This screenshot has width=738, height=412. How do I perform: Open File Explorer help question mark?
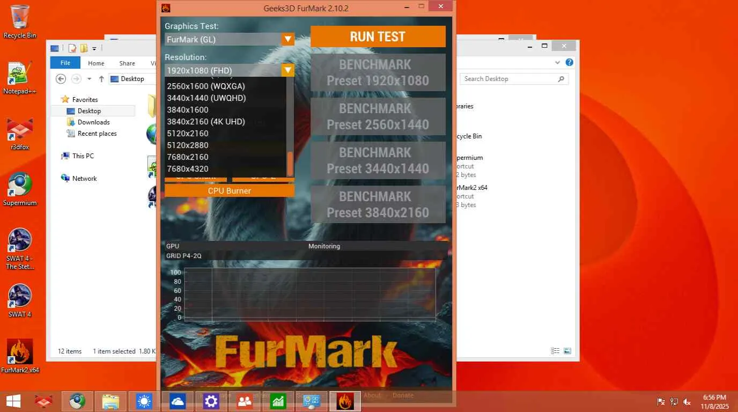570,62
